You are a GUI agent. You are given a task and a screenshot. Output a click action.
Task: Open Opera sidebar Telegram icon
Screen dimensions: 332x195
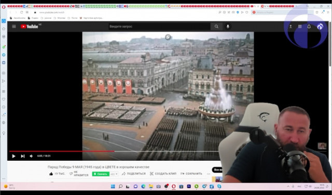pos(4,55)
